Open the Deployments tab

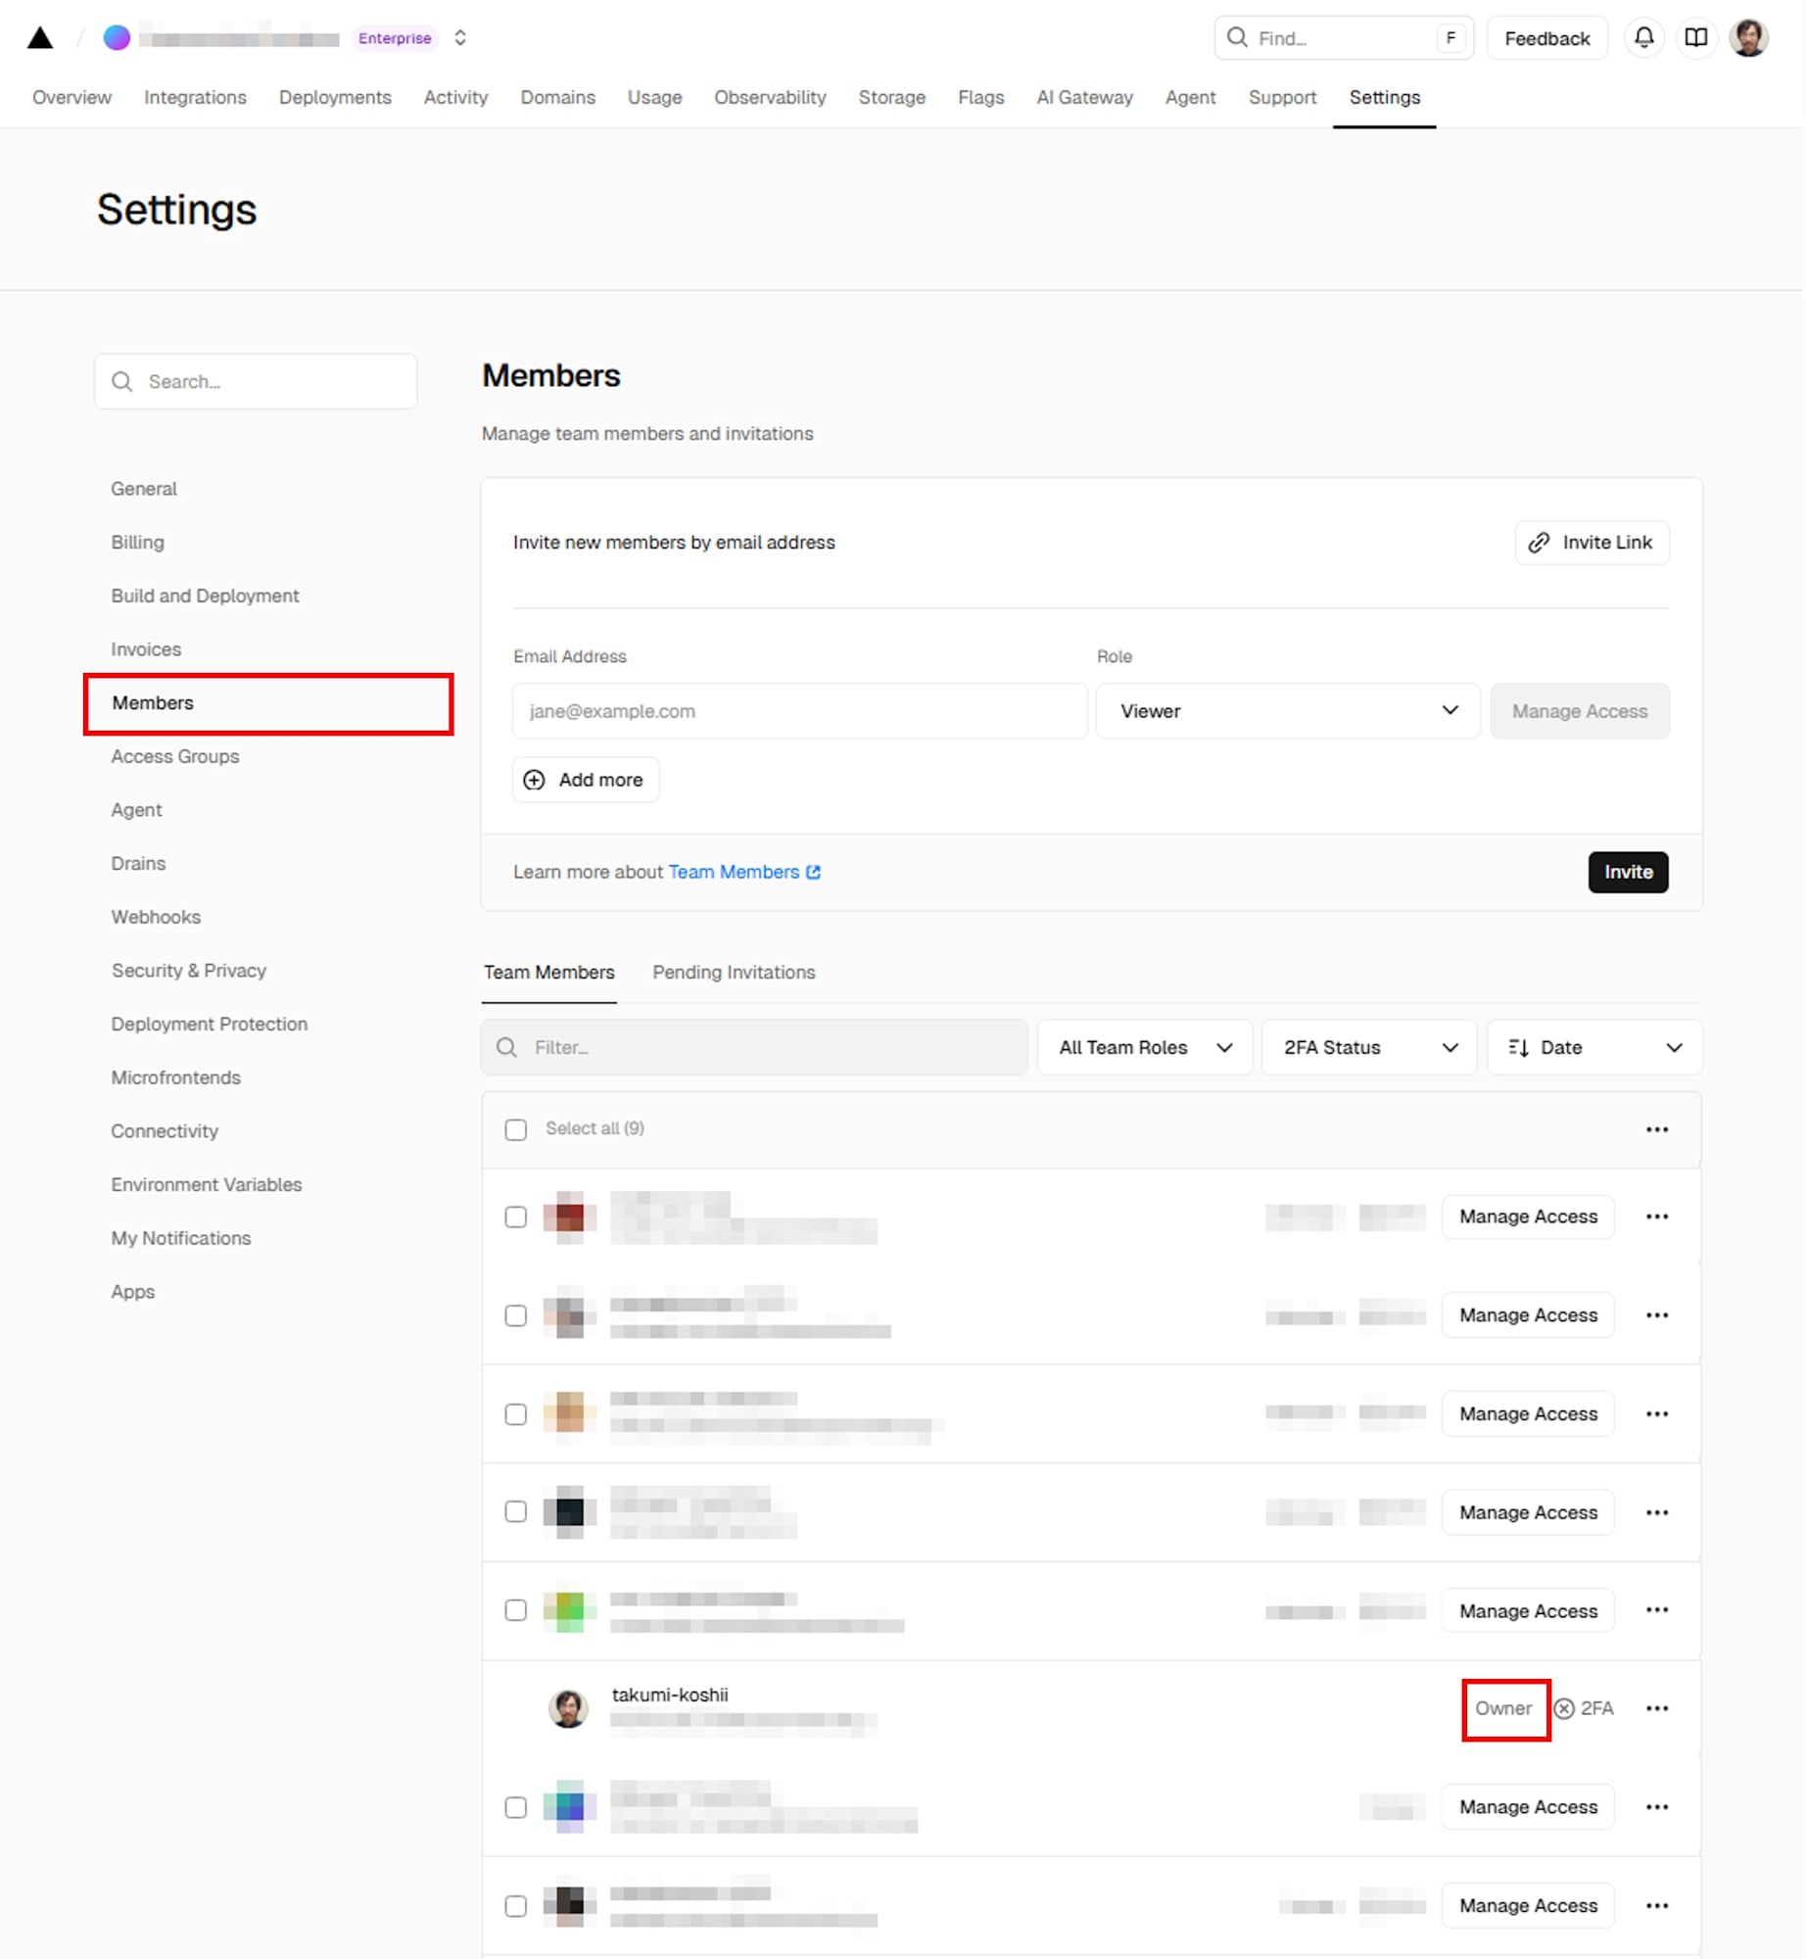click(x=335, y=97)
